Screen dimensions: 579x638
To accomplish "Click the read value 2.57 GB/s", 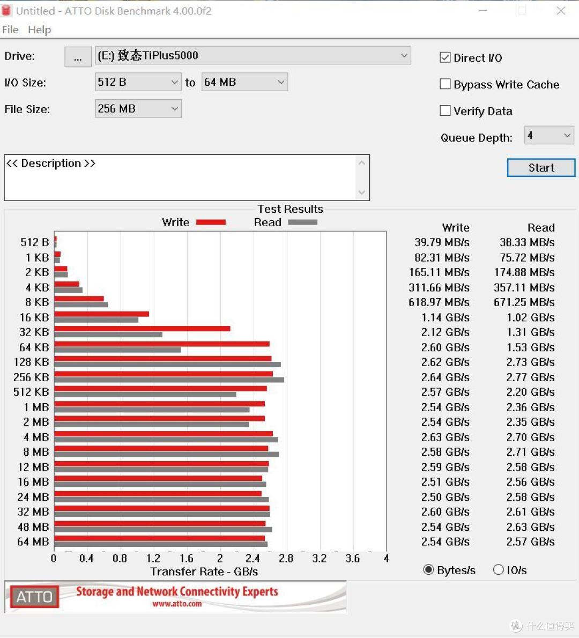I will (x=531, y=541).
